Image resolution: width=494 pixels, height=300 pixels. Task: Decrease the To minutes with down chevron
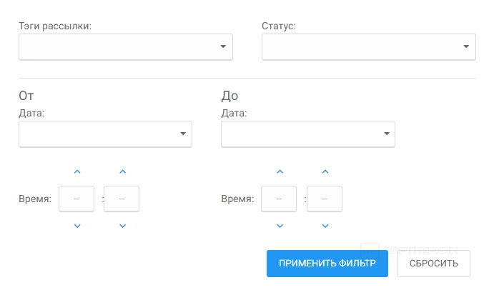(x=325, y=226)
